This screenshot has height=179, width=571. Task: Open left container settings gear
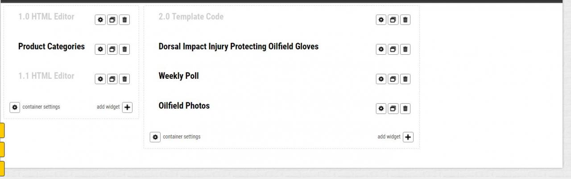15,107
